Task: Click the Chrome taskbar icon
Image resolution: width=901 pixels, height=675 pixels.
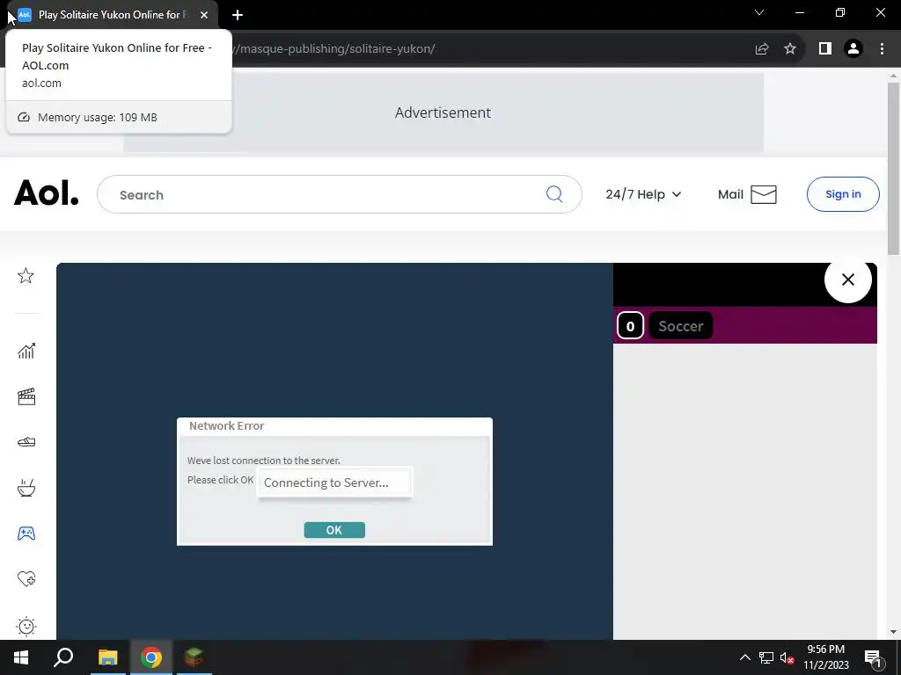Action: [x=151, y=657]
